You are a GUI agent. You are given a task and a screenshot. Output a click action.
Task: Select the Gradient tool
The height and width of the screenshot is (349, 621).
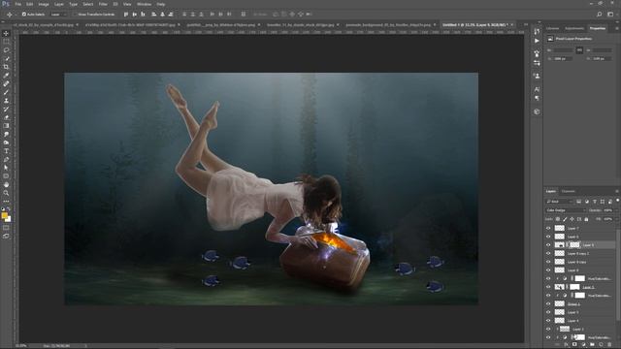(6, 126)
